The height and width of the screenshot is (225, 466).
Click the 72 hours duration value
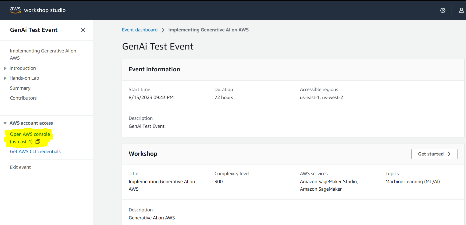click(x=224, y=97)
